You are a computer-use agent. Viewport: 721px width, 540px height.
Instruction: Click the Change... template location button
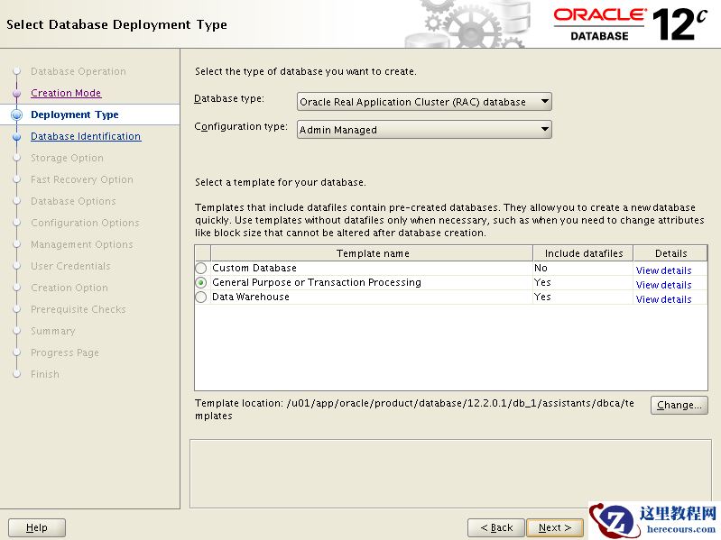[679, 406]
